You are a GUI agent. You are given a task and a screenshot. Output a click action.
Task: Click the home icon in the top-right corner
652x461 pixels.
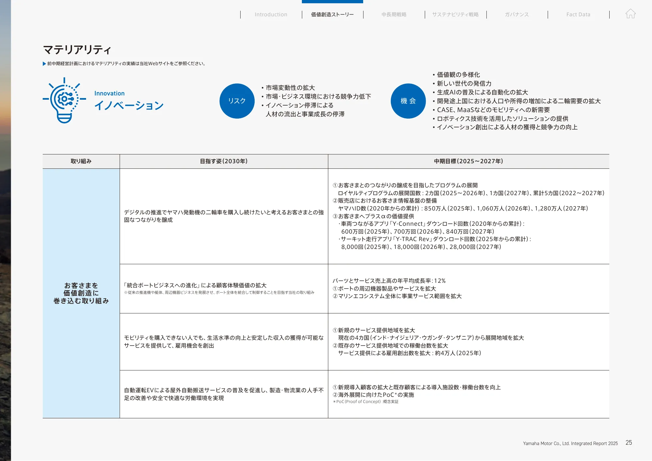coord(631,14)
